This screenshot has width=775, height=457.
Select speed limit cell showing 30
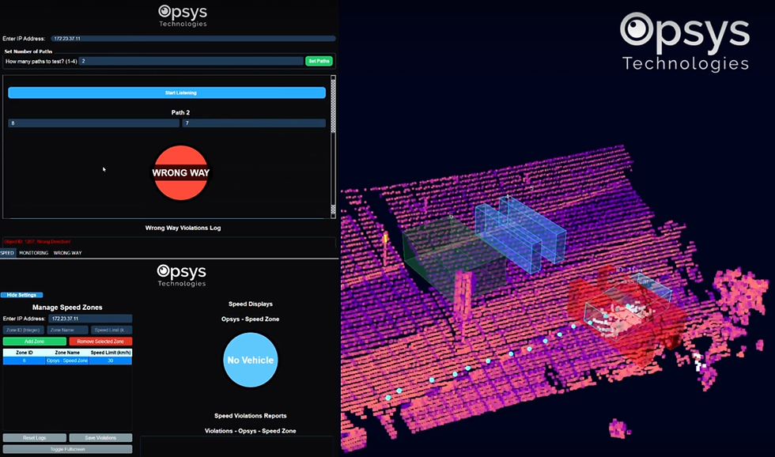pos(111,361)
